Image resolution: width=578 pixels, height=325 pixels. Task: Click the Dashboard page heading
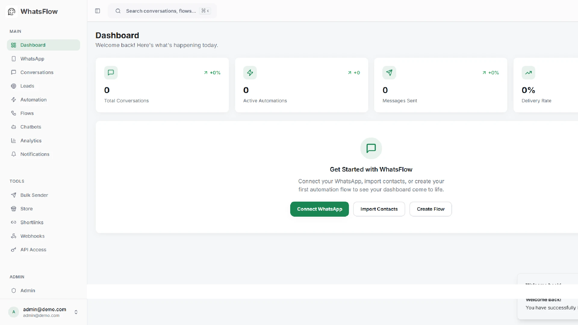click(x=117, y=36)
